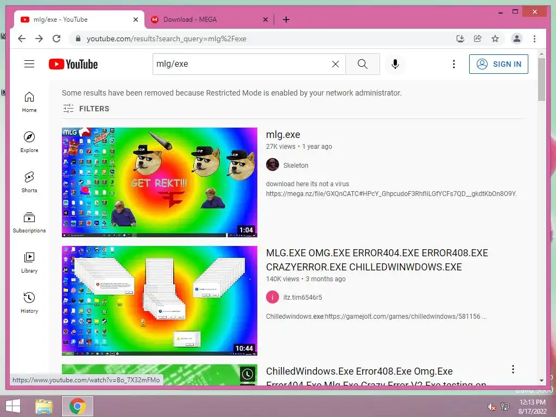
Task: Click the Skeleton channel name
Action: [296, 165]
